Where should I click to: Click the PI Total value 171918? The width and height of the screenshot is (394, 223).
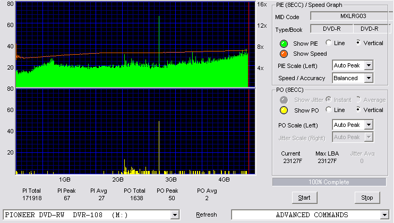[32, 199]
